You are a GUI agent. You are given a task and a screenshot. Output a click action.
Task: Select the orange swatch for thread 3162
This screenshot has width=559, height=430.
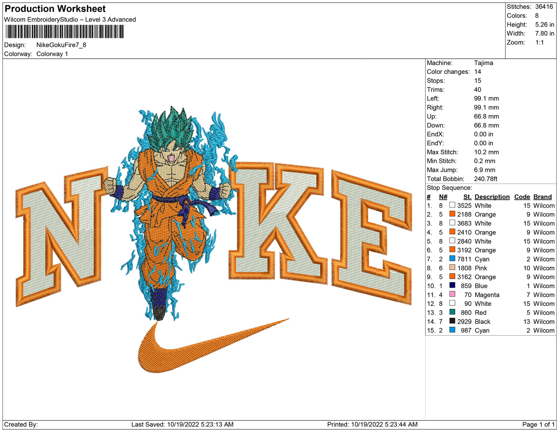(x=452, y=276)
